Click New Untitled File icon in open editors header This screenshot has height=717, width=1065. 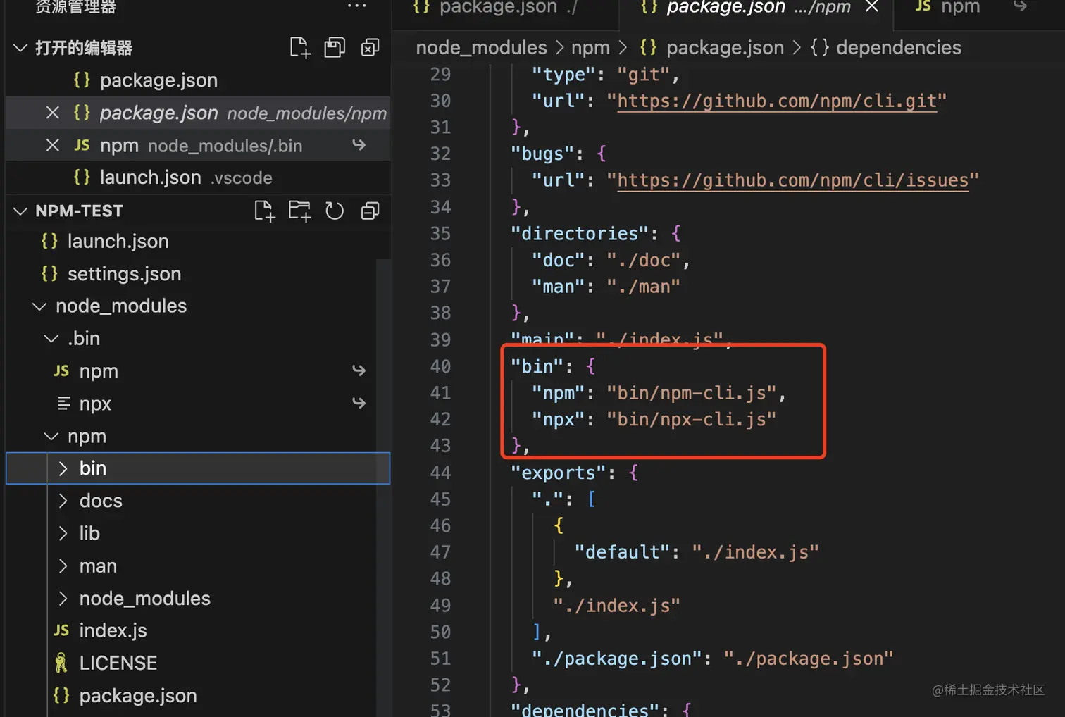[300, 48]
